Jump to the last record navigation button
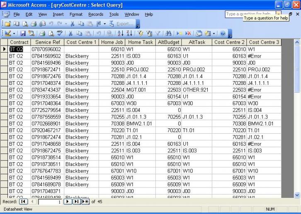This screenshot has height=214, width=301. pos(76,202)
